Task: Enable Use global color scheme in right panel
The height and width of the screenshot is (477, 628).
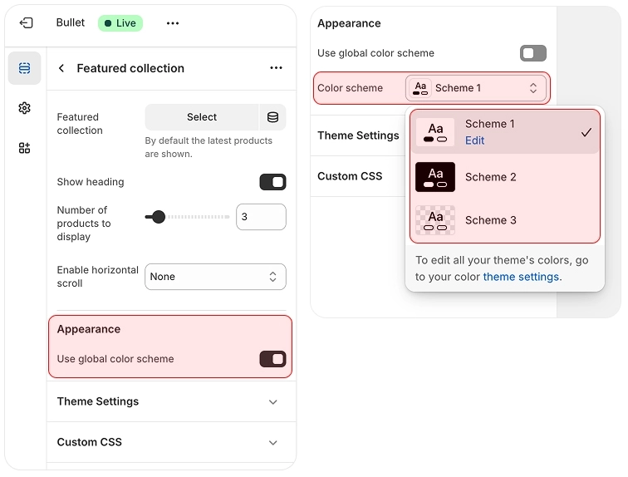Action: tap(532, 53)
